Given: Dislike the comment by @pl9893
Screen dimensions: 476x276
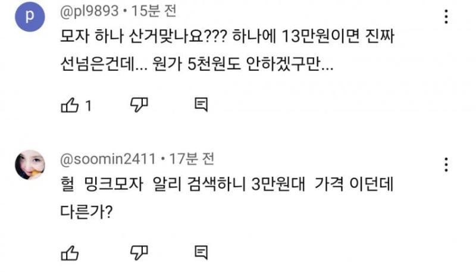Looking at the screenshot, I should point(138,105).
